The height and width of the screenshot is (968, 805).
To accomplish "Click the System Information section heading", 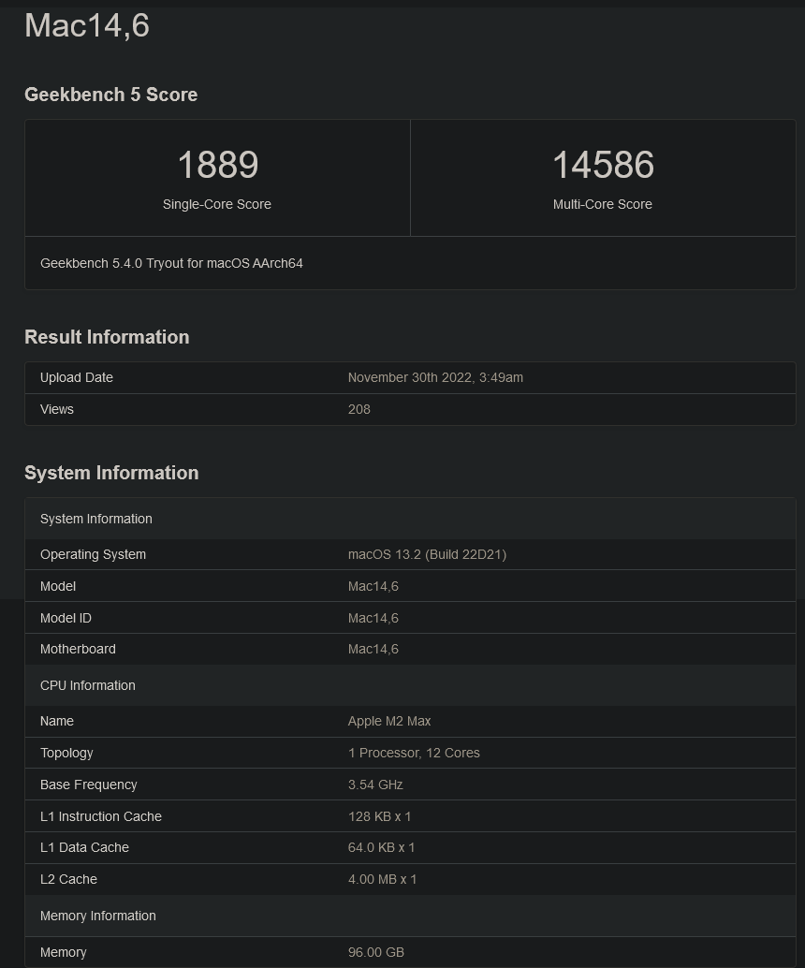I will tap(111, 473).
